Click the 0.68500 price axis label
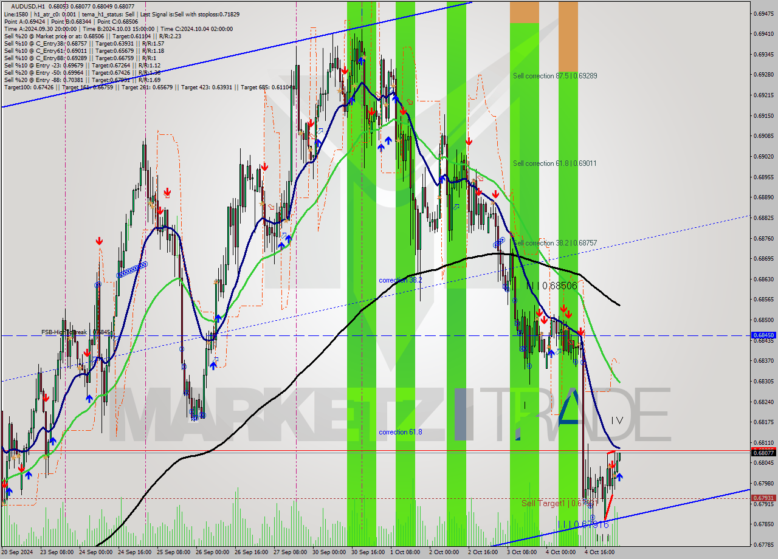The height and width of the screenshot is (559, 778). (763, 320)
